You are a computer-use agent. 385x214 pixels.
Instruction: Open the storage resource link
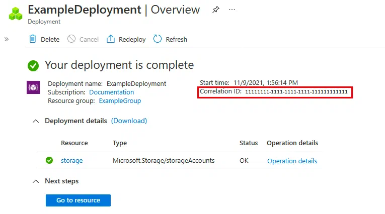pos(71,161)
